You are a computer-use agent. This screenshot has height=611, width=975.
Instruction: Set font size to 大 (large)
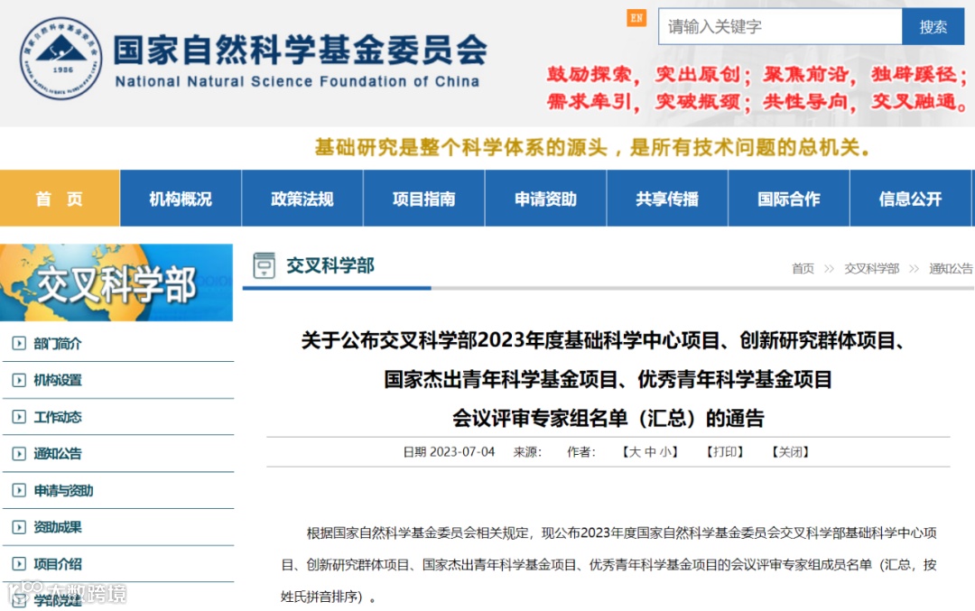point(635,452)
